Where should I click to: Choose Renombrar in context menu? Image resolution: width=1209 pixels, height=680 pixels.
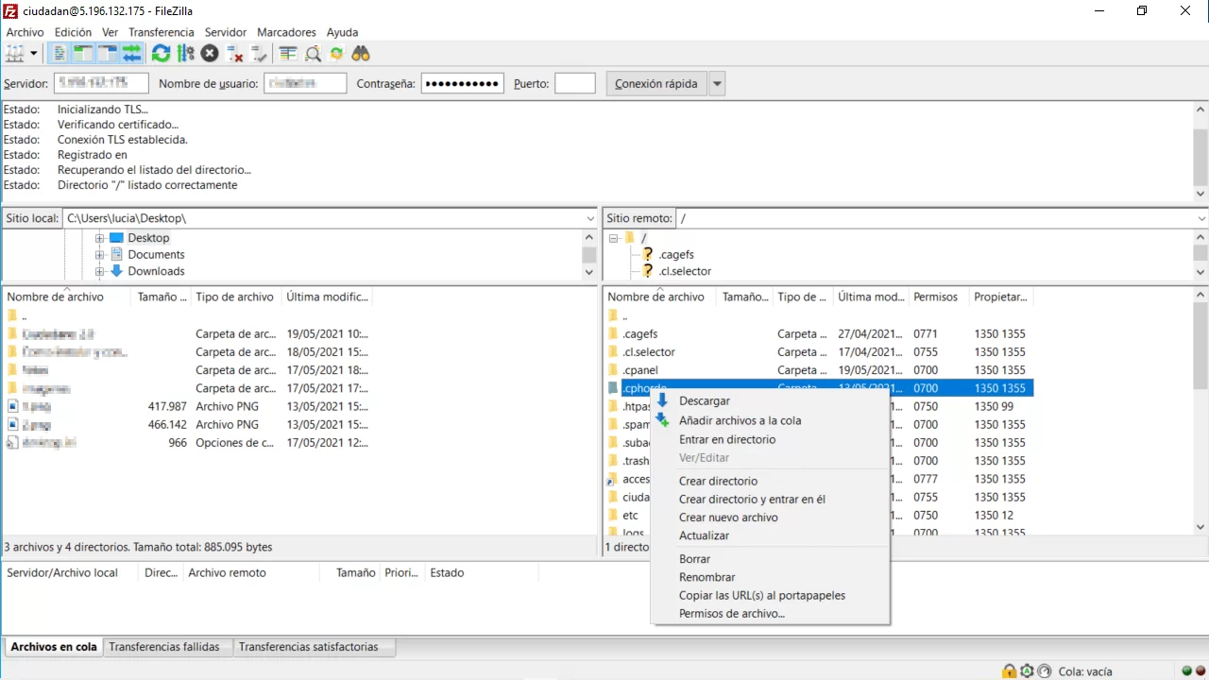coord(707,577)
